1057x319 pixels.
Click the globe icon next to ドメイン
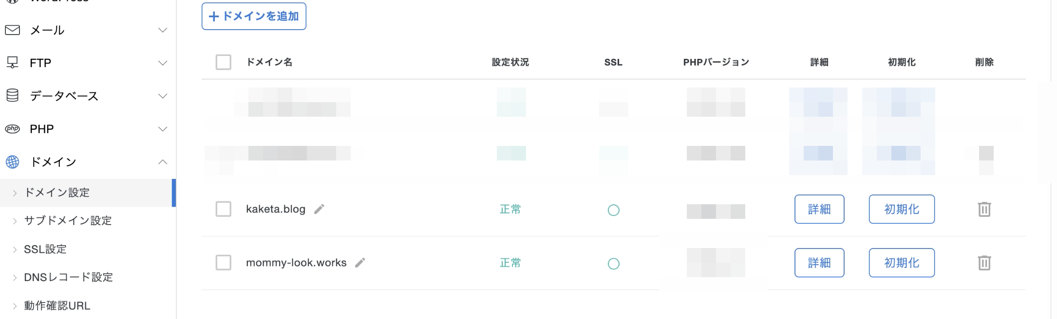pyautogui.click(x=13, y=162)
